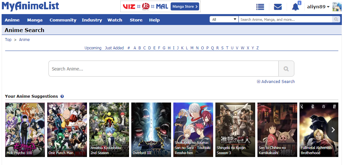Filter anime by letter N
Image resolution: width=347 pixels, height=165 pixels.
(x=197, y=48)
